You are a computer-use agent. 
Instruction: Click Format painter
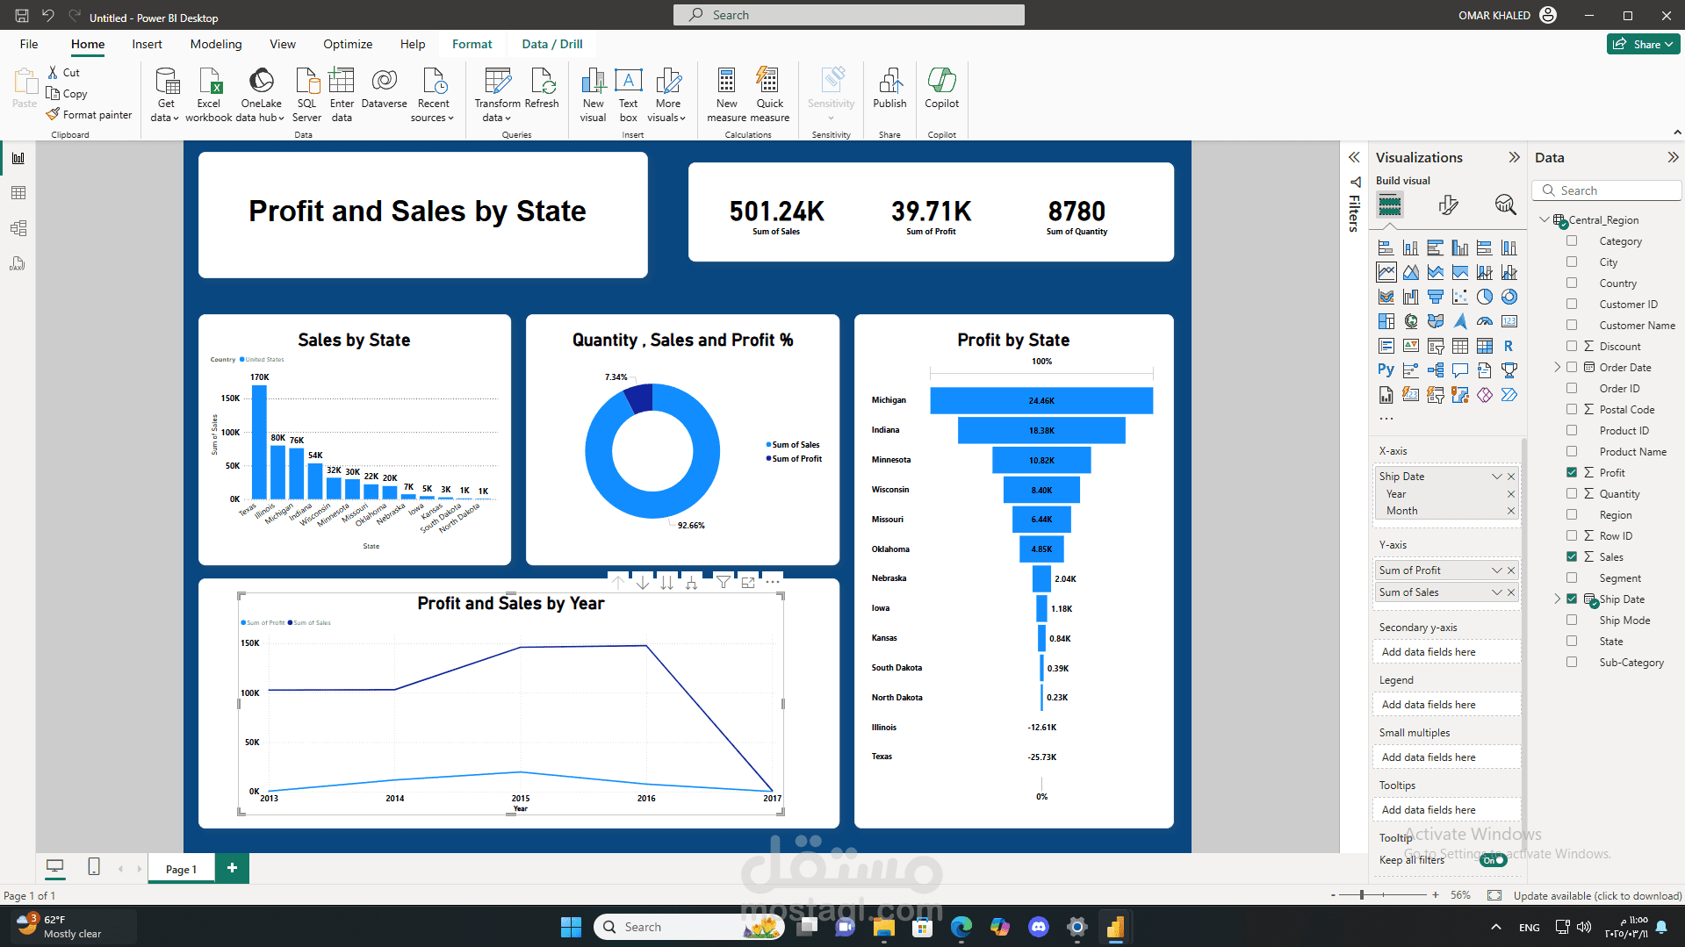89,114
